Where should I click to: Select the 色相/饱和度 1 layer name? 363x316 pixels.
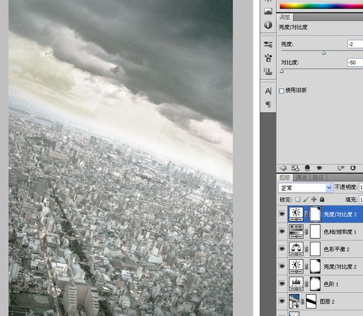[x=340, y=232]
